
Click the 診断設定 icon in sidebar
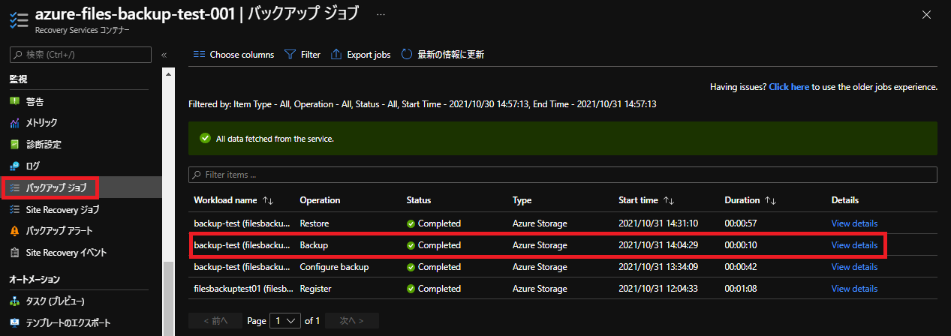click(x=14, y=144)
